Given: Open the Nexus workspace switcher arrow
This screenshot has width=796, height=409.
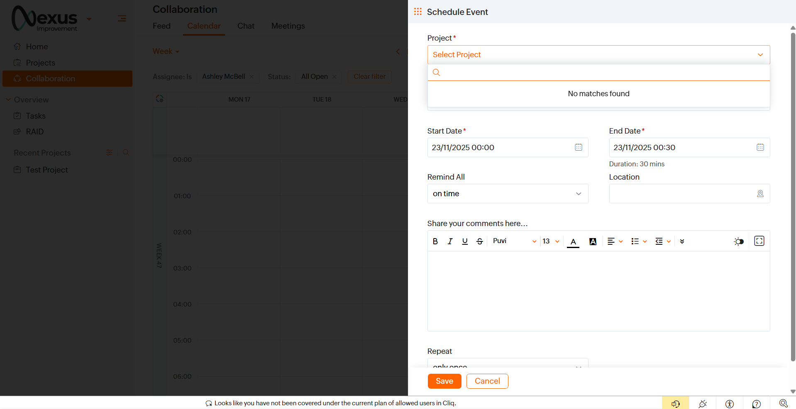Looking at the screenshot, I should pos(89,19).
